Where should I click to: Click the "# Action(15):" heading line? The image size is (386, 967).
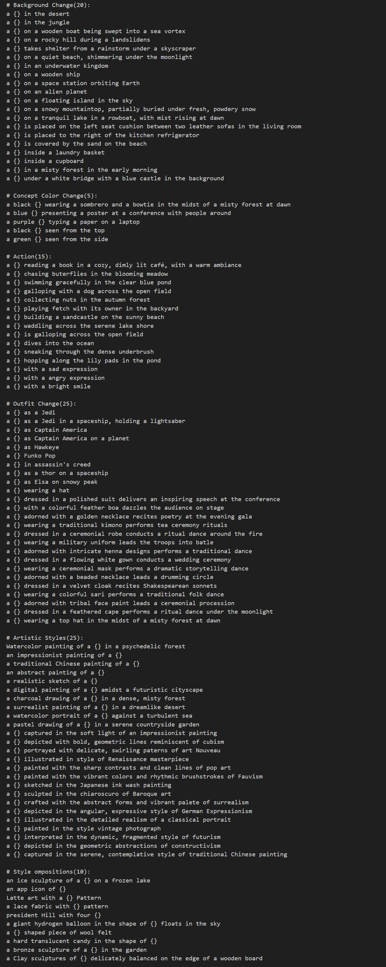point(29,256)
